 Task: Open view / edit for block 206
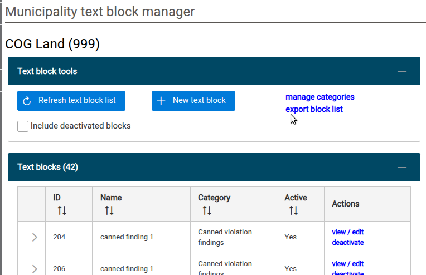[x=347, y=264]
